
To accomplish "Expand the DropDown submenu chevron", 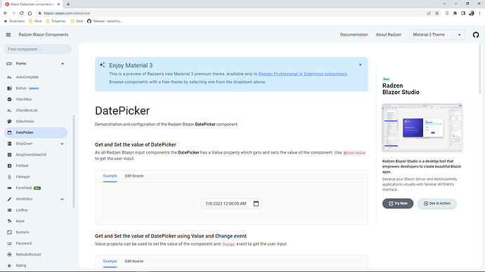I will tap(62, 144).
